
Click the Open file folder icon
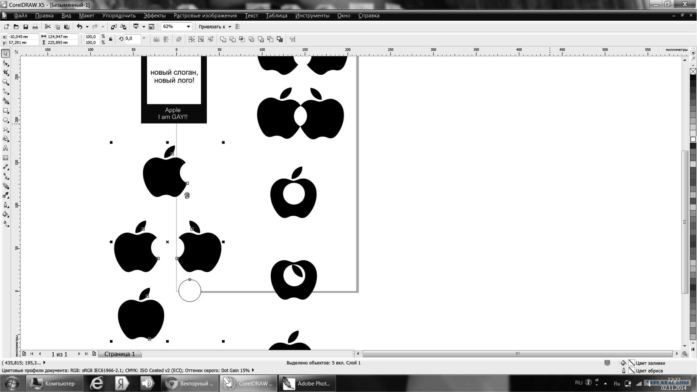coord(16,27)
